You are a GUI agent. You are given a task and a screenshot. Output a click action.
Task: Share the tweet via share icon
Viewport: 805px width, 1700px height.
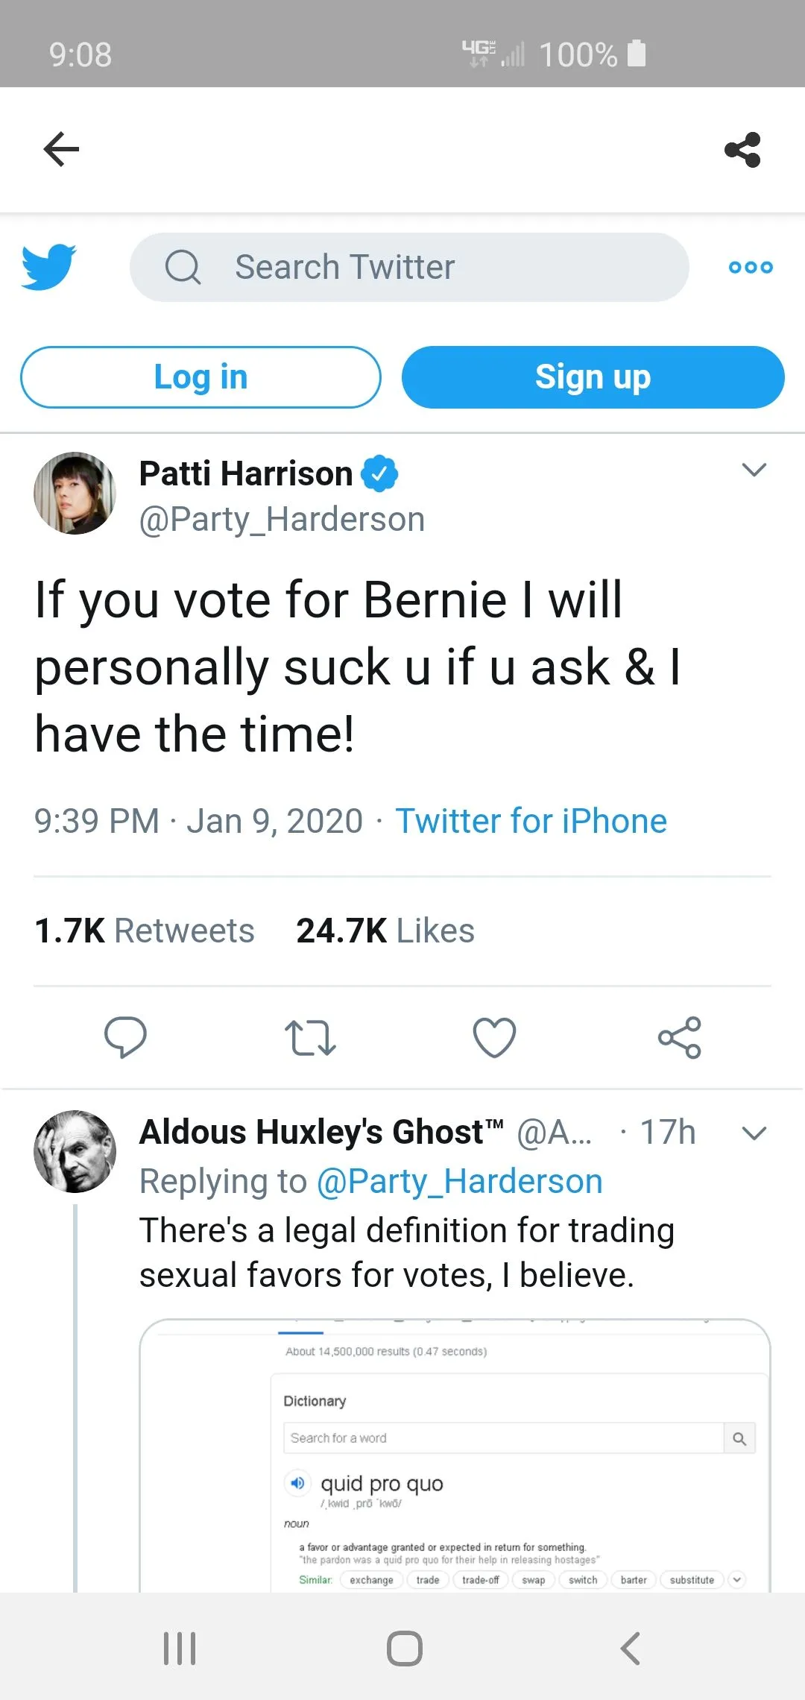679,1037
